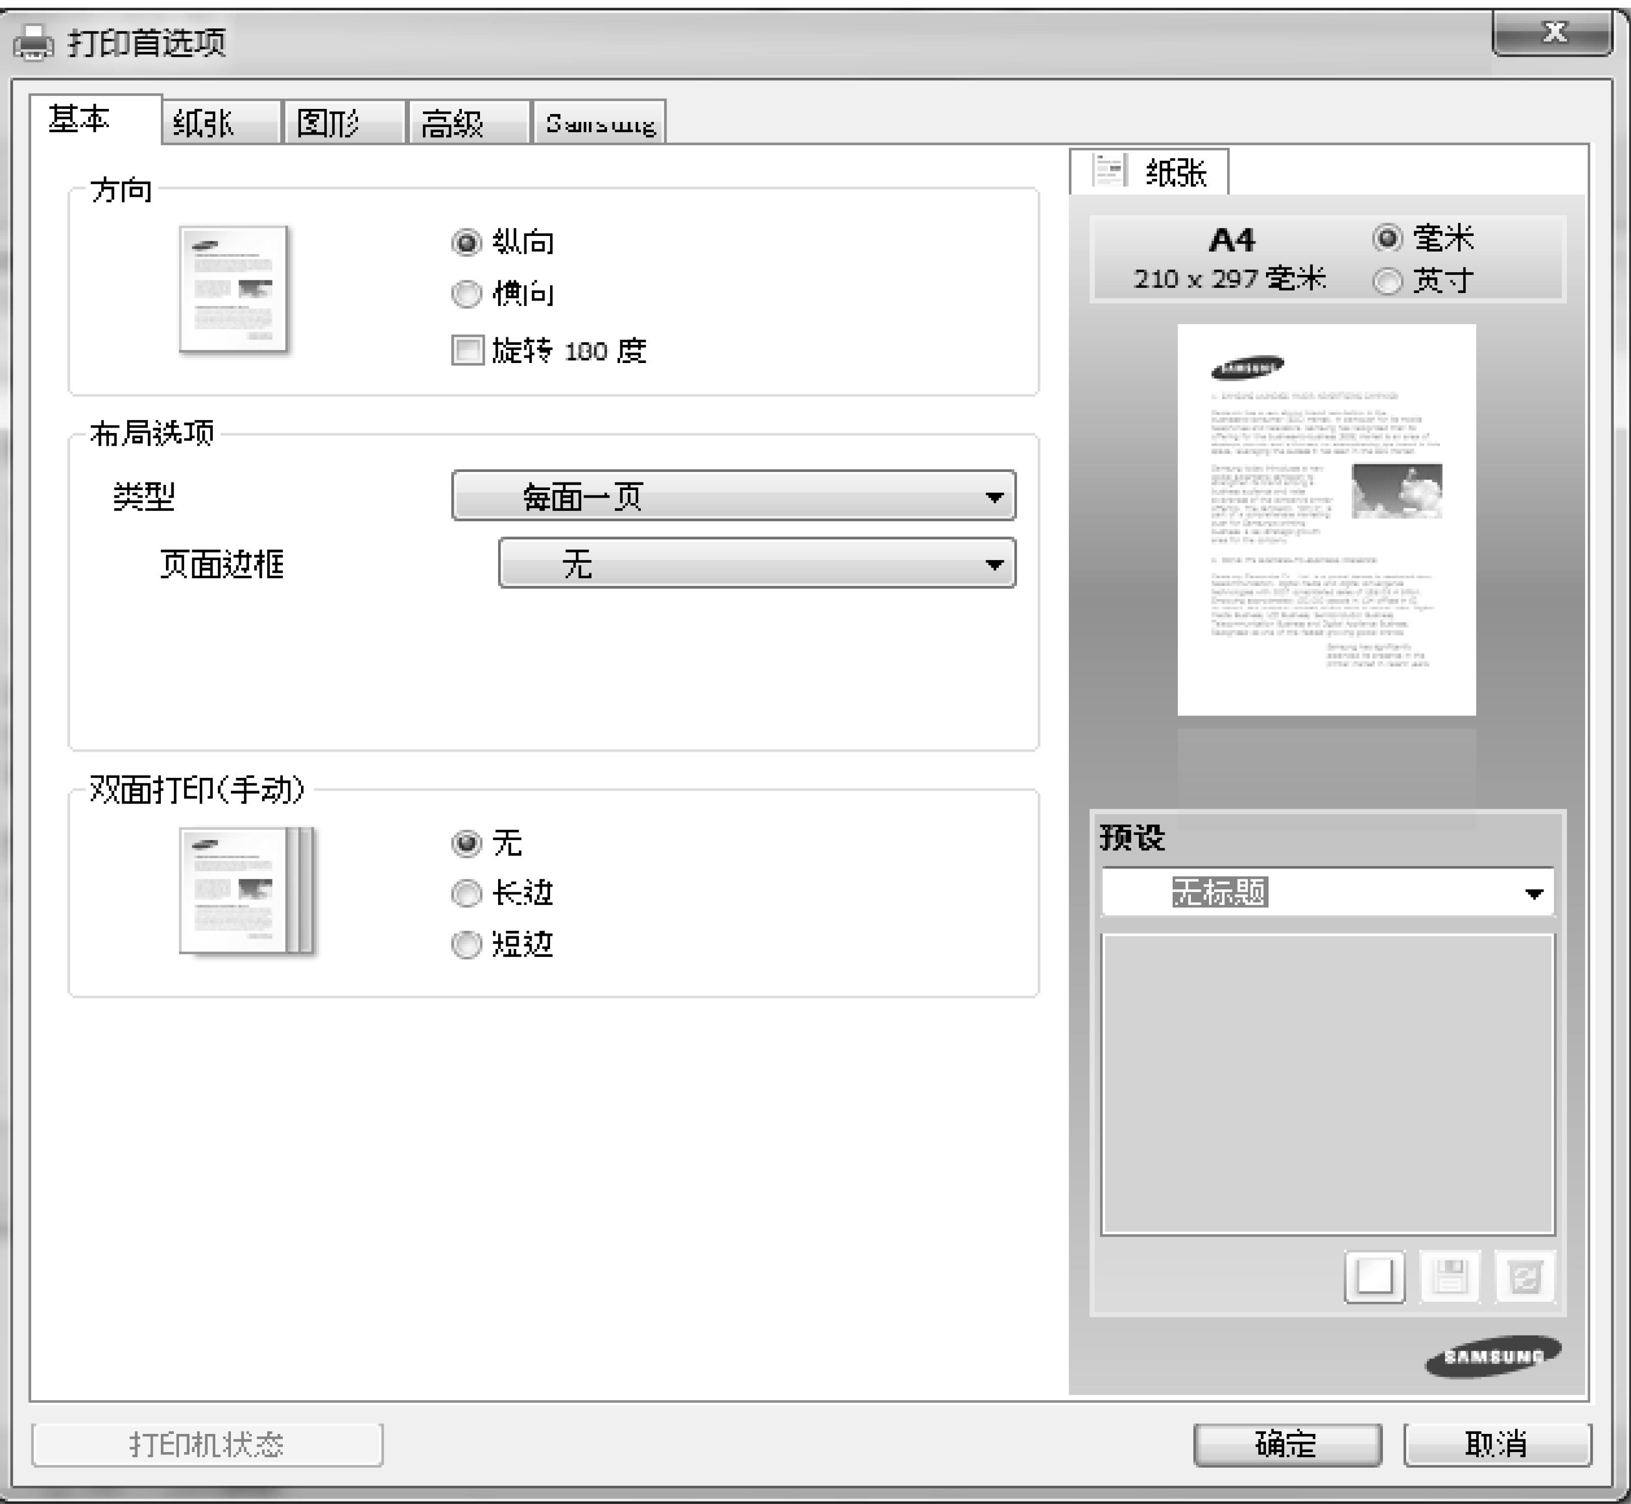The image size is (1631, 1504).
Task: Select 横向 landscape orientation
Action: (466, 294)
